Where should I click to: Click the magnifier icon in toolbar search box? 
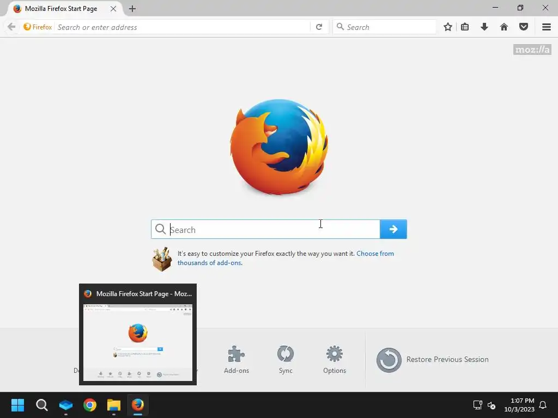[x=340, y=27]
